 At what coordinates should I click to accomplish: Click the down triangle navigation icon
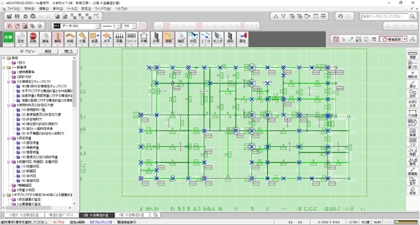tap(283, 16)
